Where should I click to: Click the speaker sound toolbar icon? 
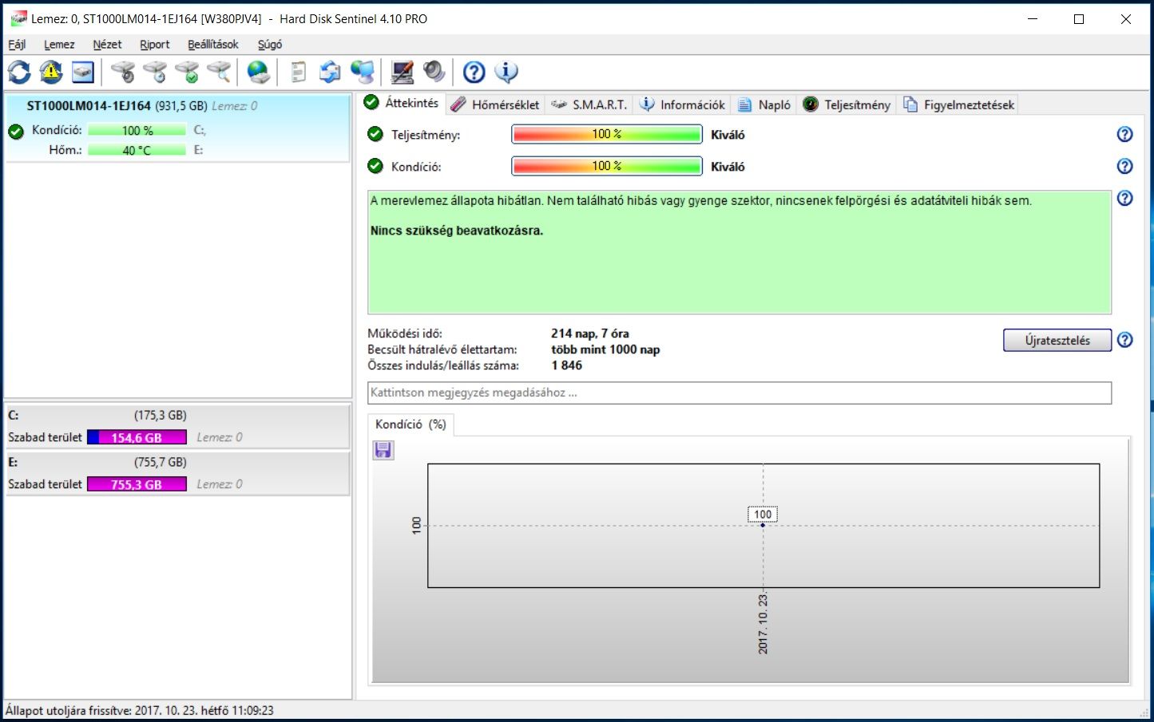coord(434,73)
